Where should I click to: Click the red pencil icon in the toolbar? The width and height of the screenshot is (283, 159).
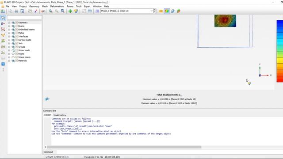click(36, 11)
